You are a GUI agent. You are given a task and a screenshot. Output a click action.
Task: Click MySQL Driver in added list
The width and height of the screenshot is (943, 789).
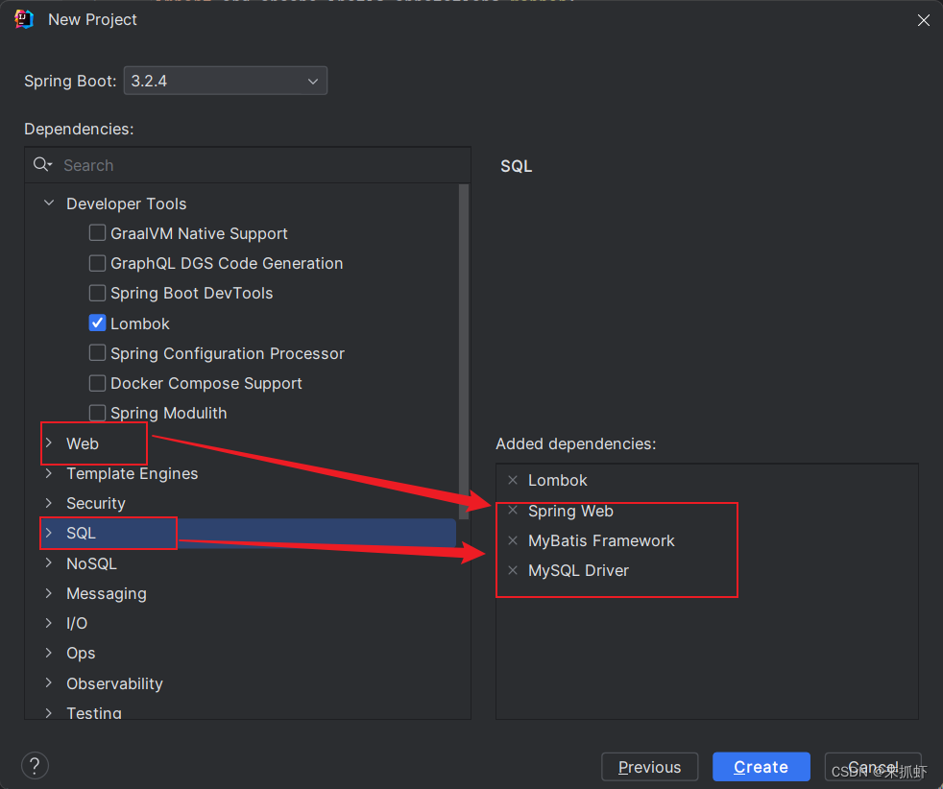[x=578, y=570]
